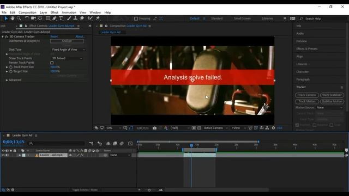The height and width of the screenshot is (196, 349).
Task: Select the Selection arrow tool
Action: pos(6,19)
